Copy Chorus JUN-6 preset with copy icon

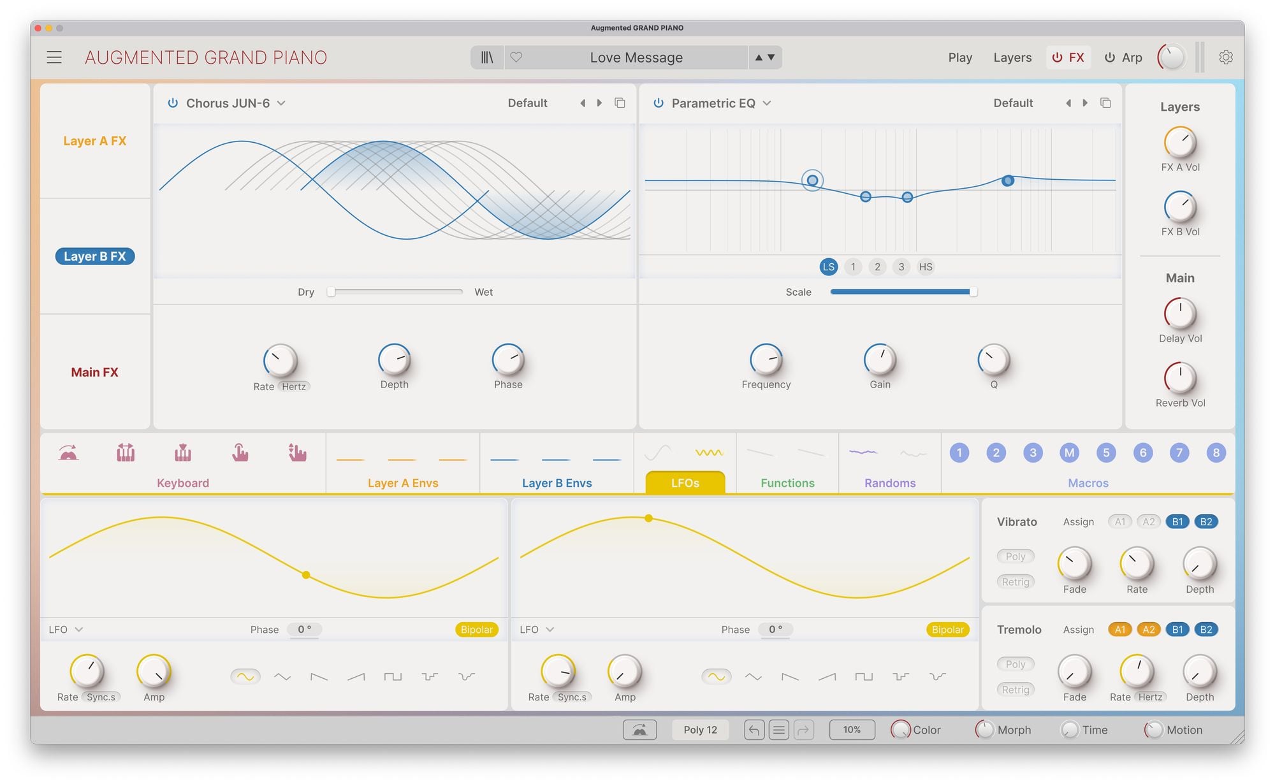pyautogui.click(x=620, y=103)
